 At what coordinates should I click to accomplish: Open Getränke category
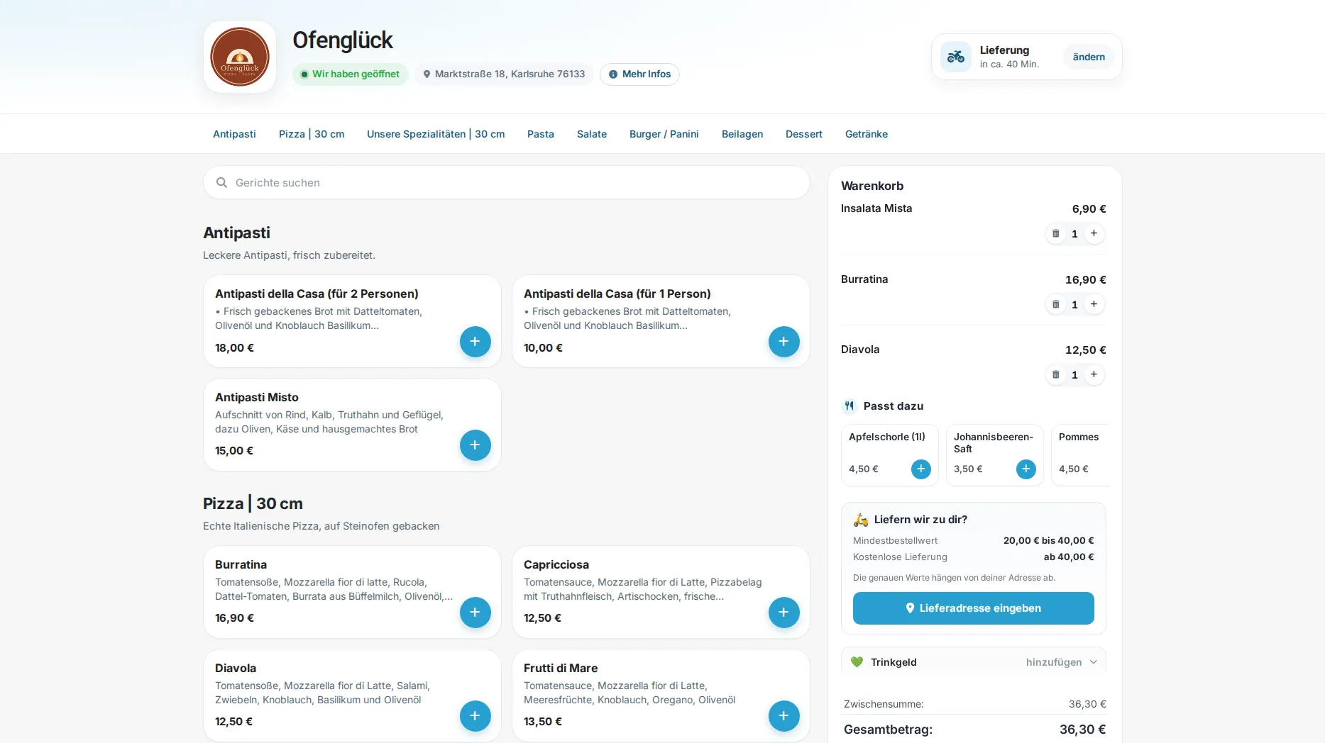(867, 134)
